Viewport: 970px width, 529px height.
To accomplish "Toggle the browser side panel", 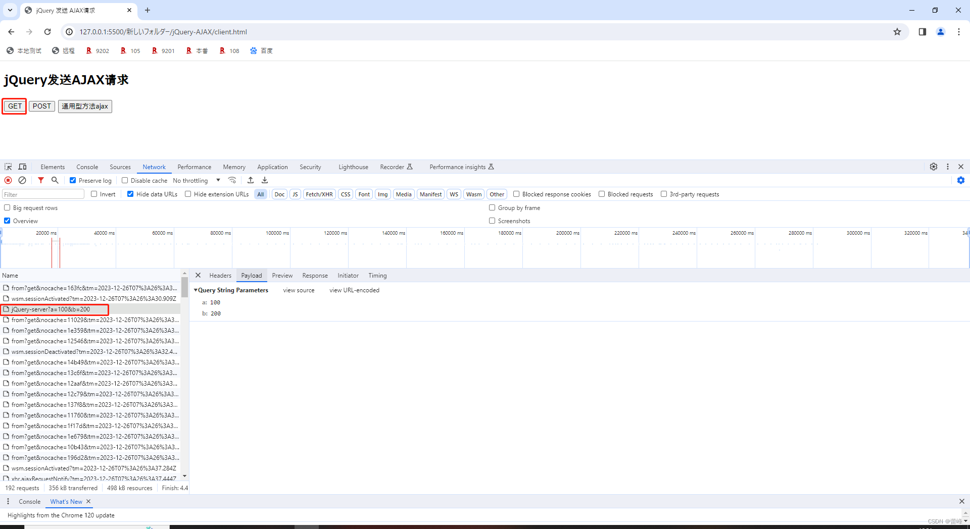I will point(923,32).
